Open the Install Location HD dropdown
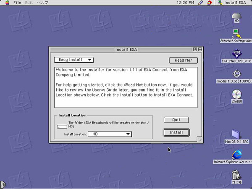Image resolution: width=252 pixels, height=189 pixels. (x=110, y=134)
